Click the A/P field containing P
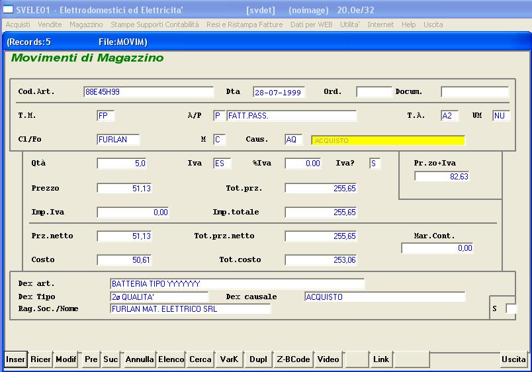The width and height of the screenshot is (532, 372). tap(218, 116)
